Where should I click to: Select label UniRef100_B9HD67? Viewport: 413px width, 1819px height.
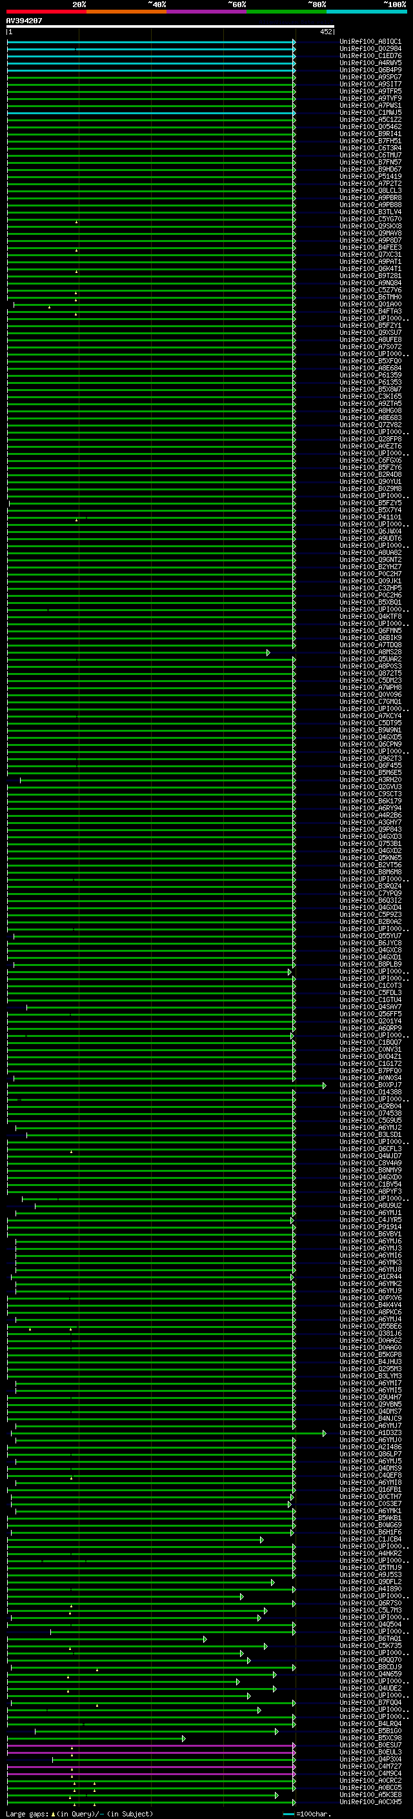370,170
